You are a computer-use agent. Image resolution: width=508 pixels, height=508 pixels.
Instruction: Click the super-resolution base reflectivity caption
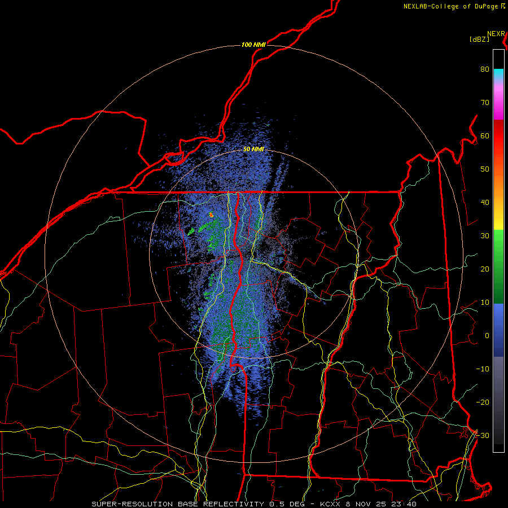(253, 504)
